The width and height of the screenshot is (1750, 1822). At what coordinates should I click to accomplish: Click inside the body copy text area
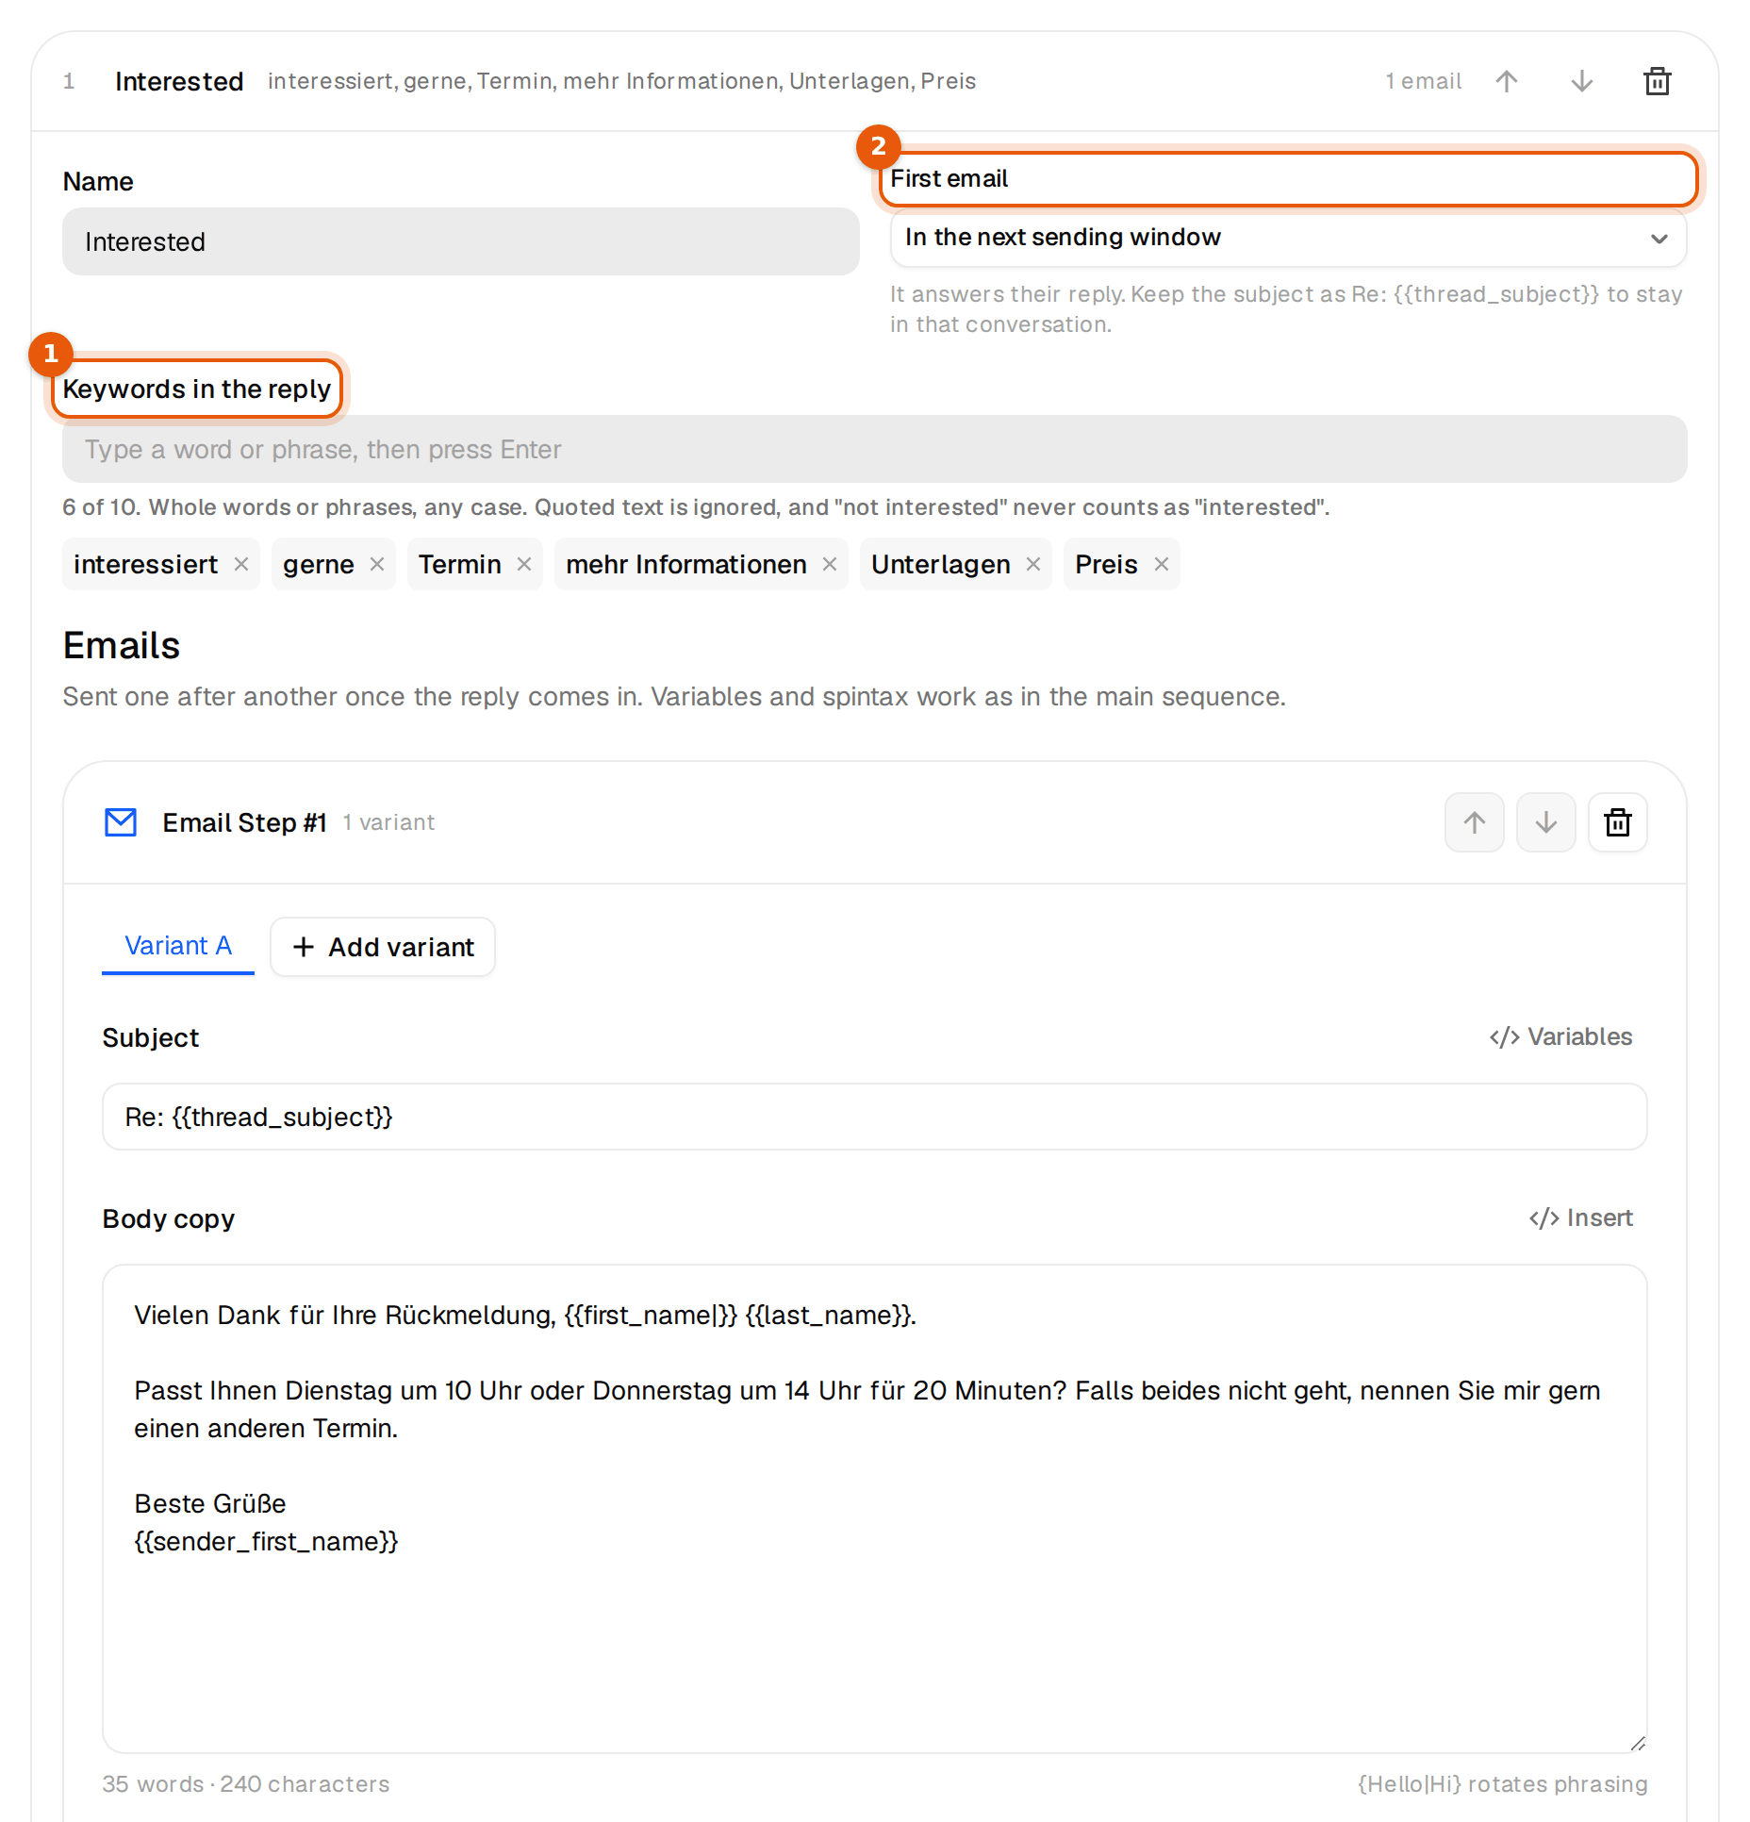875,1509
